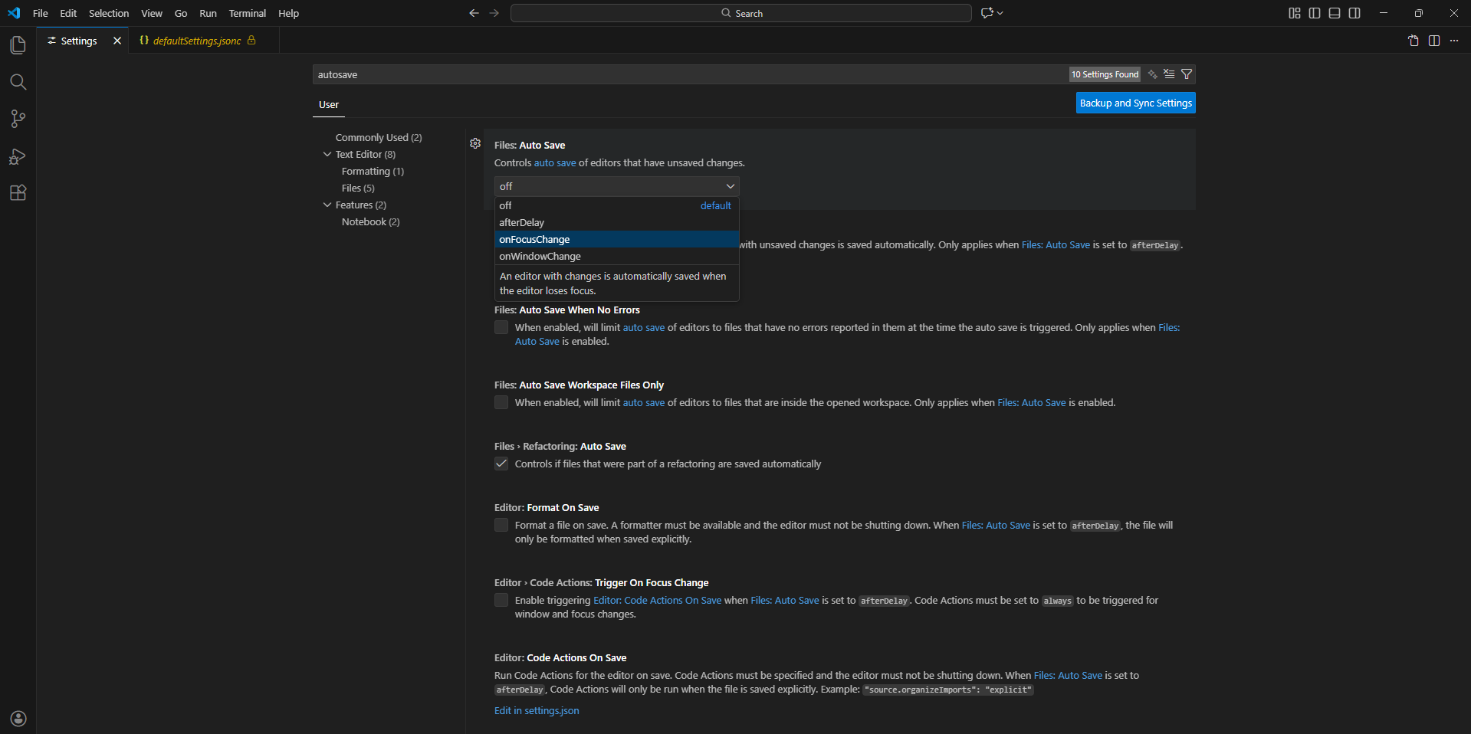
Task: Enable Editor: Format On Save checkbox
Action: [501, 525]
